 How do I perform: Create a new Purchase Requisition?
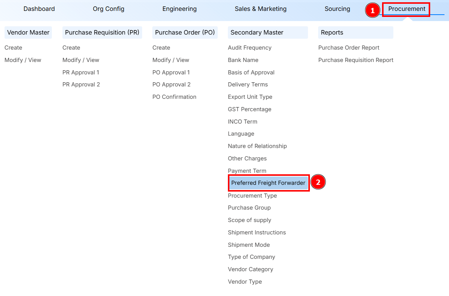tap(71, 48)
